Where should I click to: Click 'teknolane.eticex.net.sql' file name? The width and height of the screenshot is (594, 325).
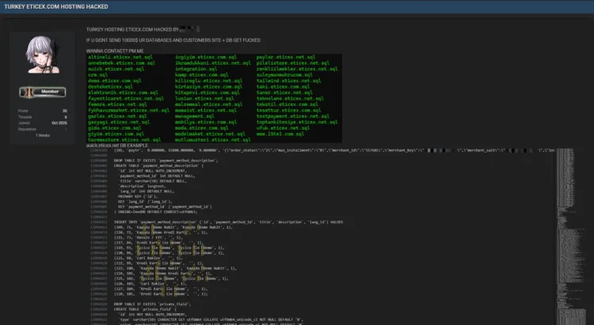coord(290,98)
